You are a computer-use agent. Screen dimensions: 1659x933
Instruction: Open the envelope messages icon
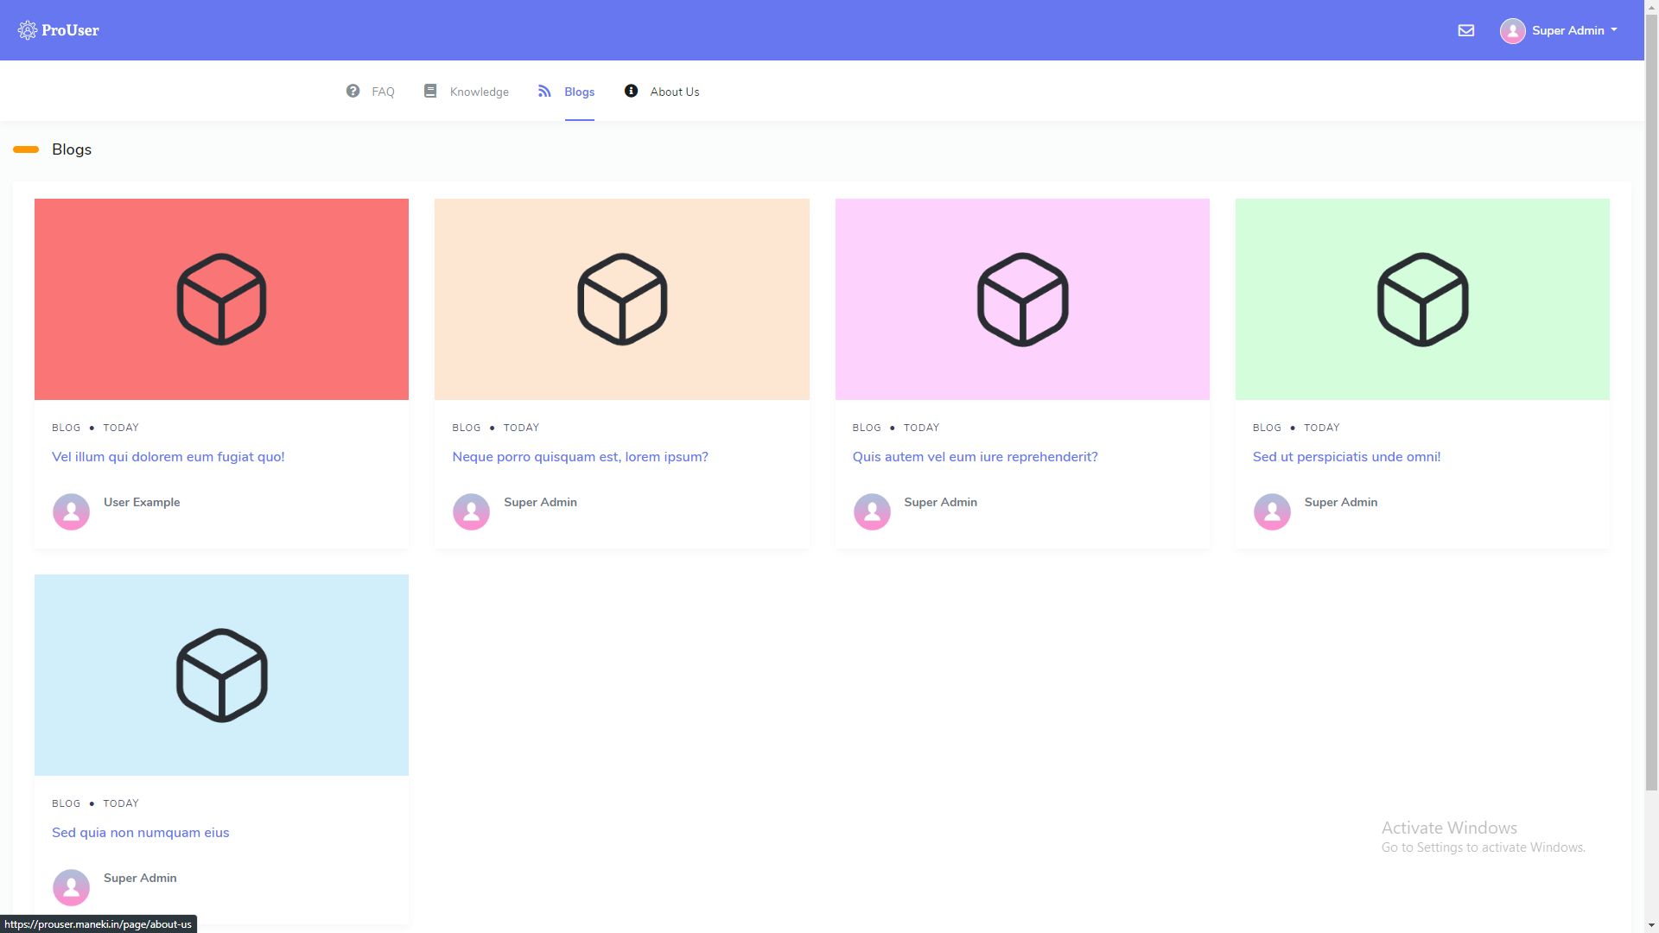pyautogui.click(x=1465, y=30)
